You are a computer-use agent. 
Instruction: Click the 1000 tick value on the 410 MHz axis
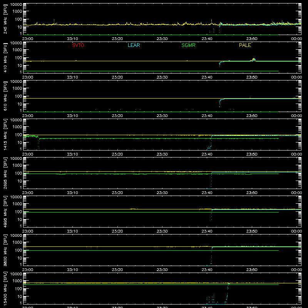pos(17,50)
